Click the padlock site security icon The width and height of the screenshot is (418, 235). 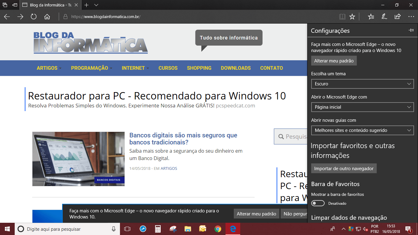tap(65, 17)
